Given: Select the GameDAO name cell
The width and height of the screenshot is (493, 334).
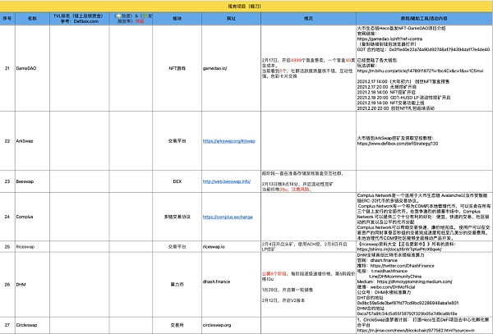Looking at the screenshot, I should click(x=27, y=71).
